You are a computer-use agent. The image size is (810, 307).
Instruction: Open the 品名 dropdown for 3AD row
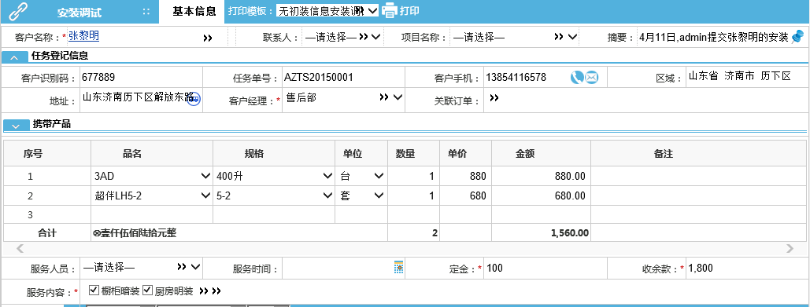(205, 176)
